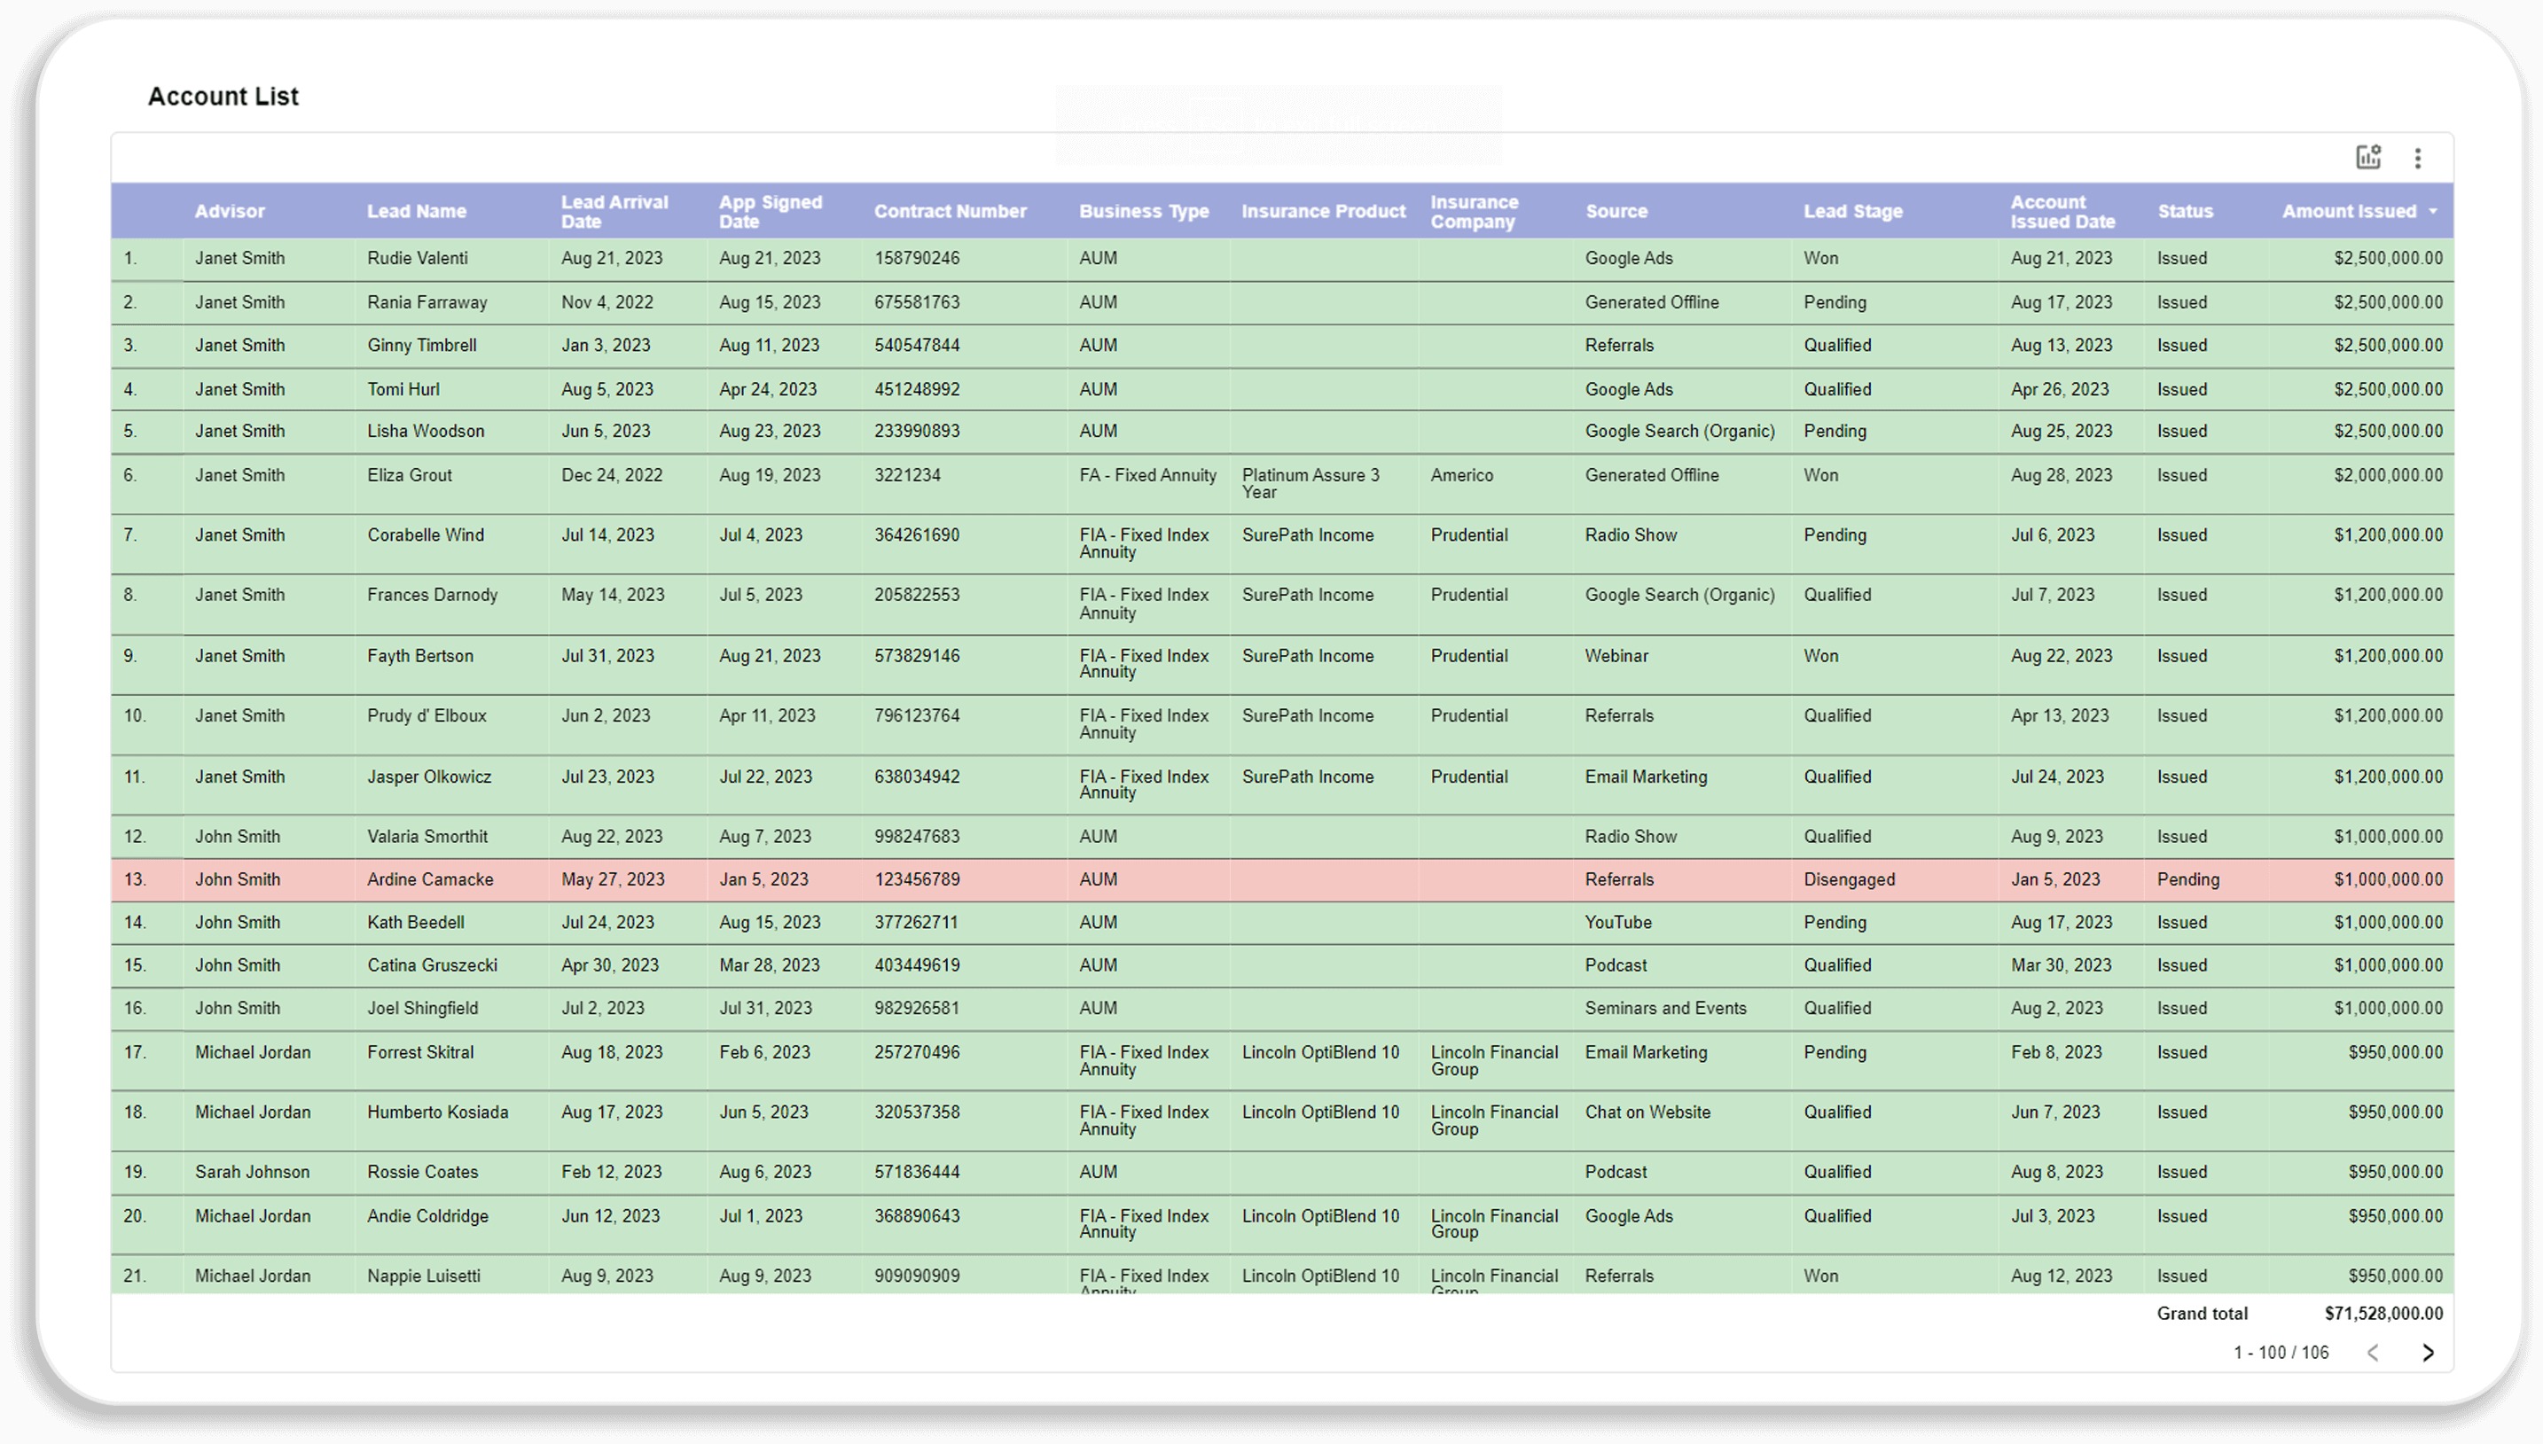Click the Seminars and Events source cell
2543x1444 pixels.
tap(1665, 1008)
